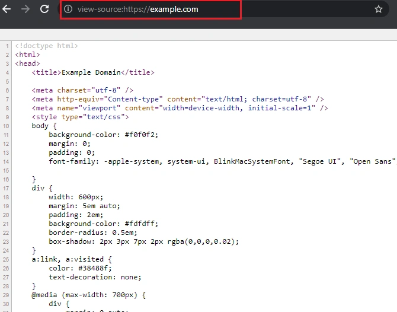View site information icon in address bar

pyautogui.click(x=68, y=9)
